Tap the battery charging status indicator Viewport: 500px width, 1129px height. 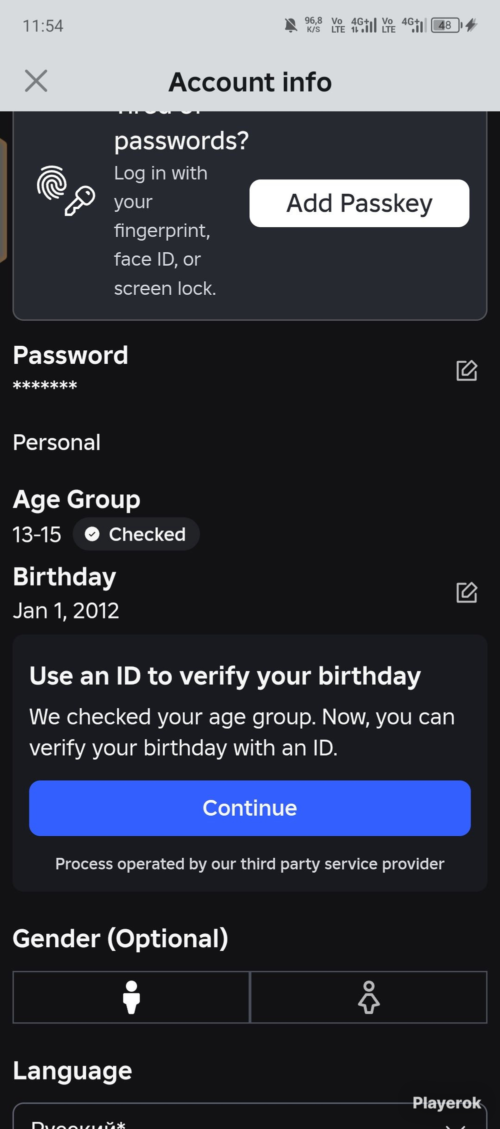coord(454,25)
